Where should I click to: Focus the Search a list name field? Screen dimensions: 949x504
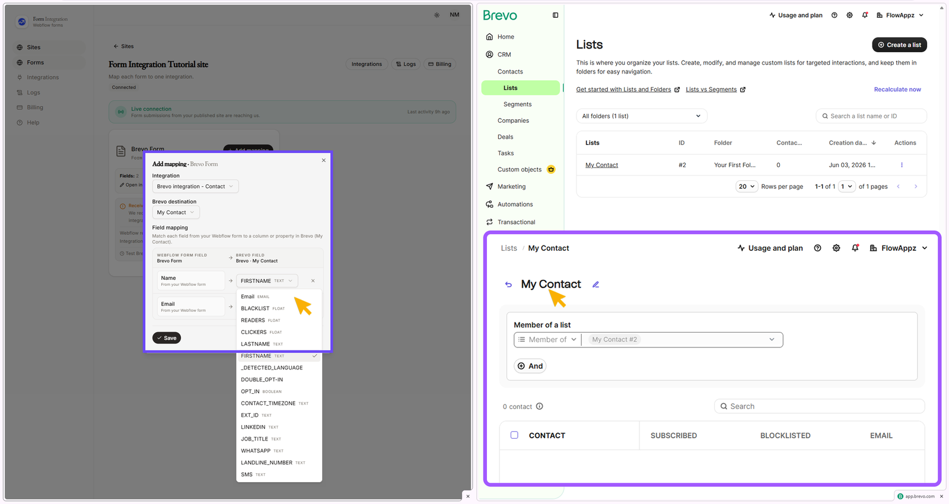point(871,116)
